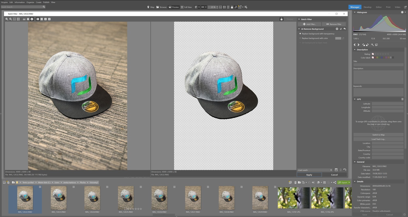Collapse the Histogram section
Screen dimensions: 408x217
[x=355, y=12]
